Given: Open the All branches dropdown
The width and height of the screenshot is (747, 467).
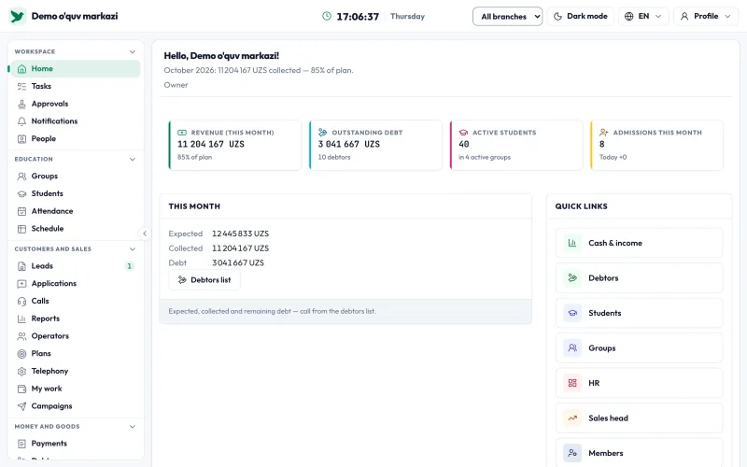Looking at the screenshot, I should [x=507, y=16].
